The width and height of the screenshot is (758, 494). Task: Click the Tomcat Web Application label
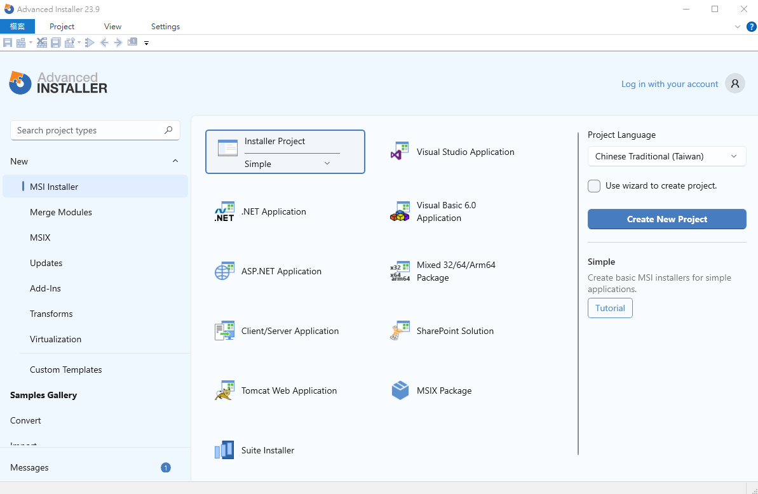[289, 391]
